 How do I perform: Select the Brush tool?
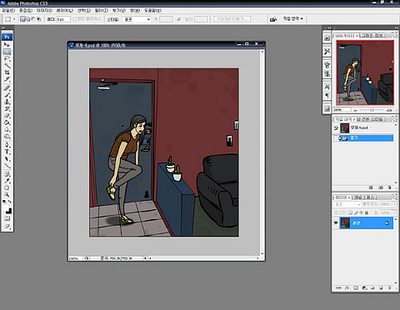[x=7, y=95]
